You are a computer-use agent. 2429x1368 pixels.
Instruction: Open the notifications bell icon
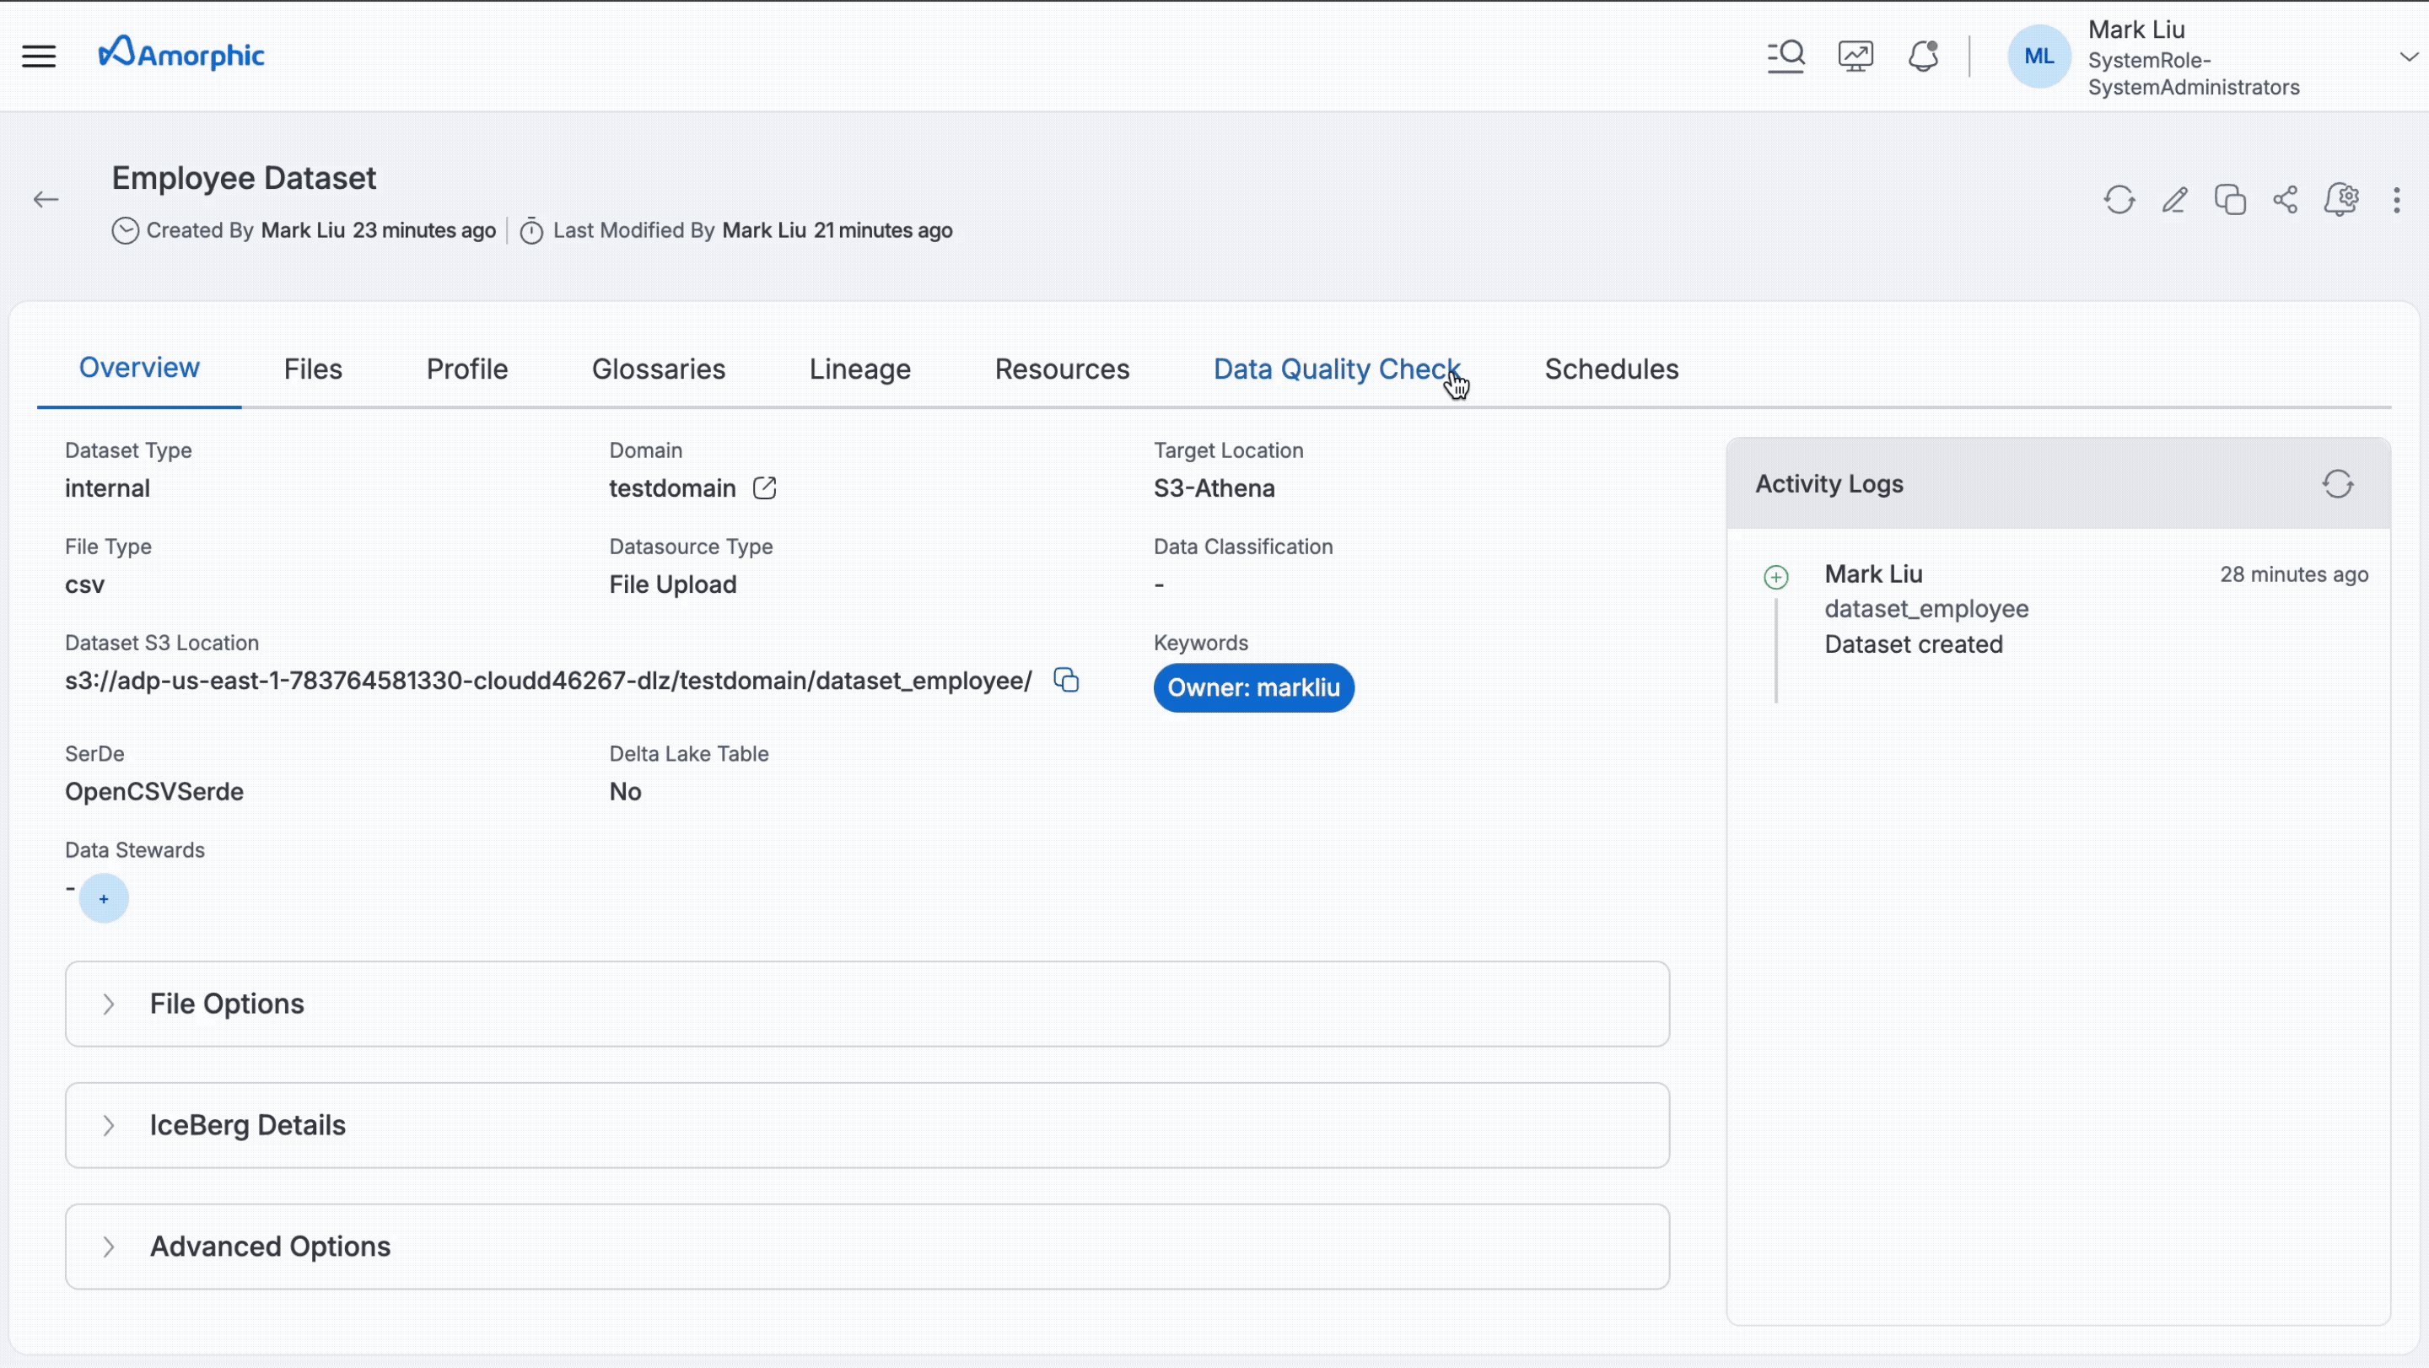point(1923,56)
